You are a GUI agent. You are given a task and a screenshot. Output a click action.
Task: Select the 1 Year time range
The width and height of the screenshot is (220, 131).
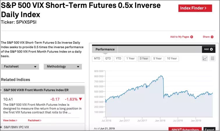[x=130, y=59]
